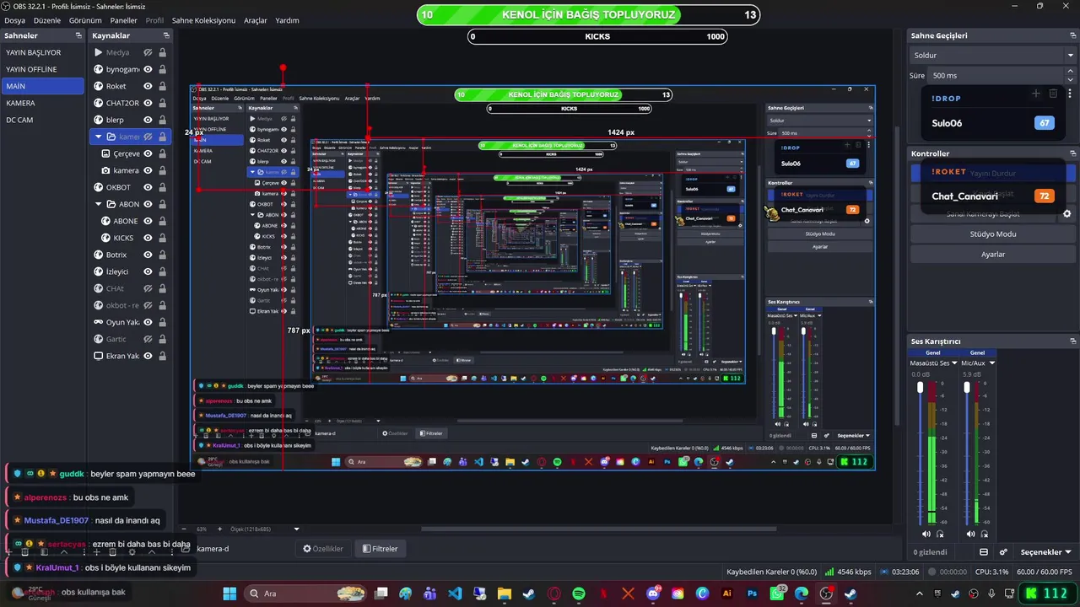Undock the Kaynaklar panel
The height and width of the screenshot is (607, 1080).
point(166,35)
